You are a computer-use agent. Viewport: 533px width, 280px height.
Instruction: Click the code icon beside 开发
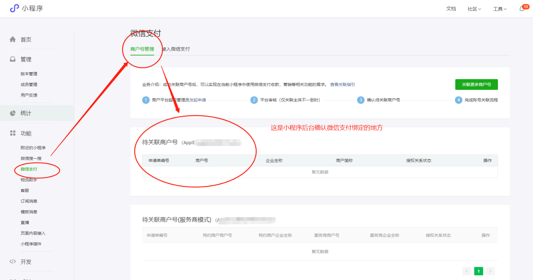pyautogui.click(x=13, y=261)
